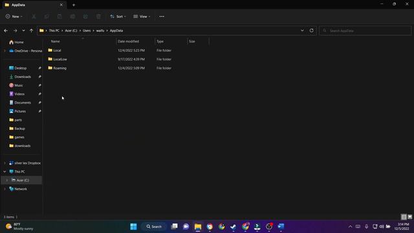
Task: Sort by Size column header
Action: tap(192, 41)
